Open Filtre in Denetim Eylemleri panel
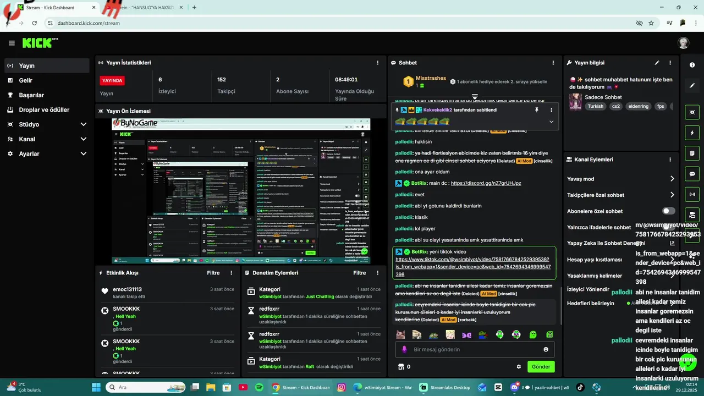704x396 pixels. tap(360, 273)
